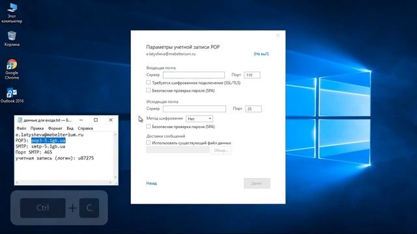Screen dimensions: 417x234
Task: Click the Порт SMTP: 465 line
Action: coord(34,152)
